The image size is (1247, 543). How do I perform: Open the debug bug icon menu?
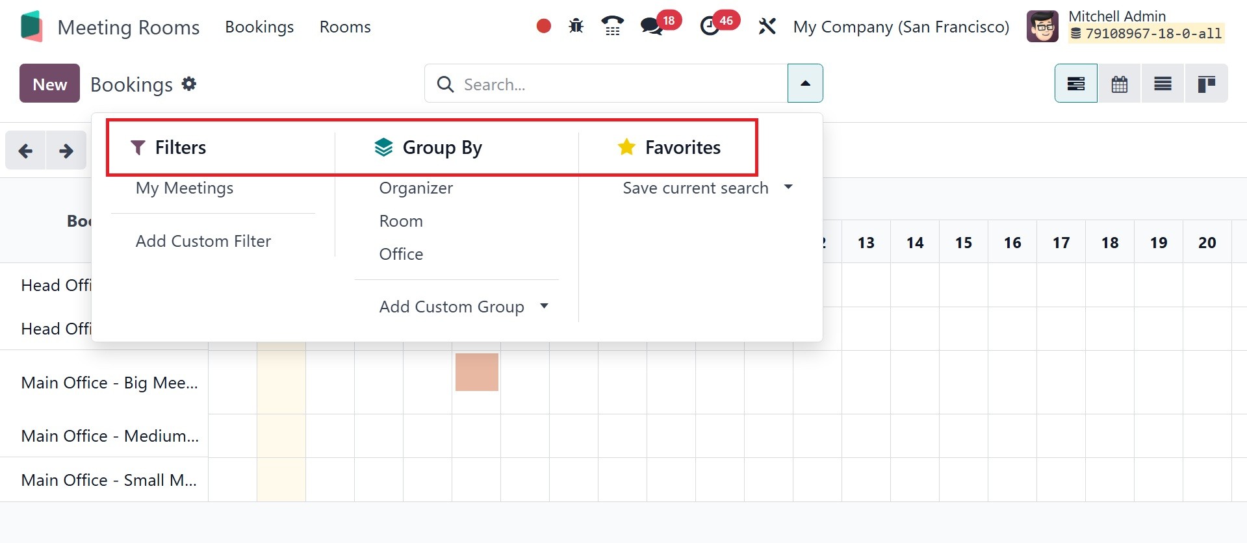(576, 26)
